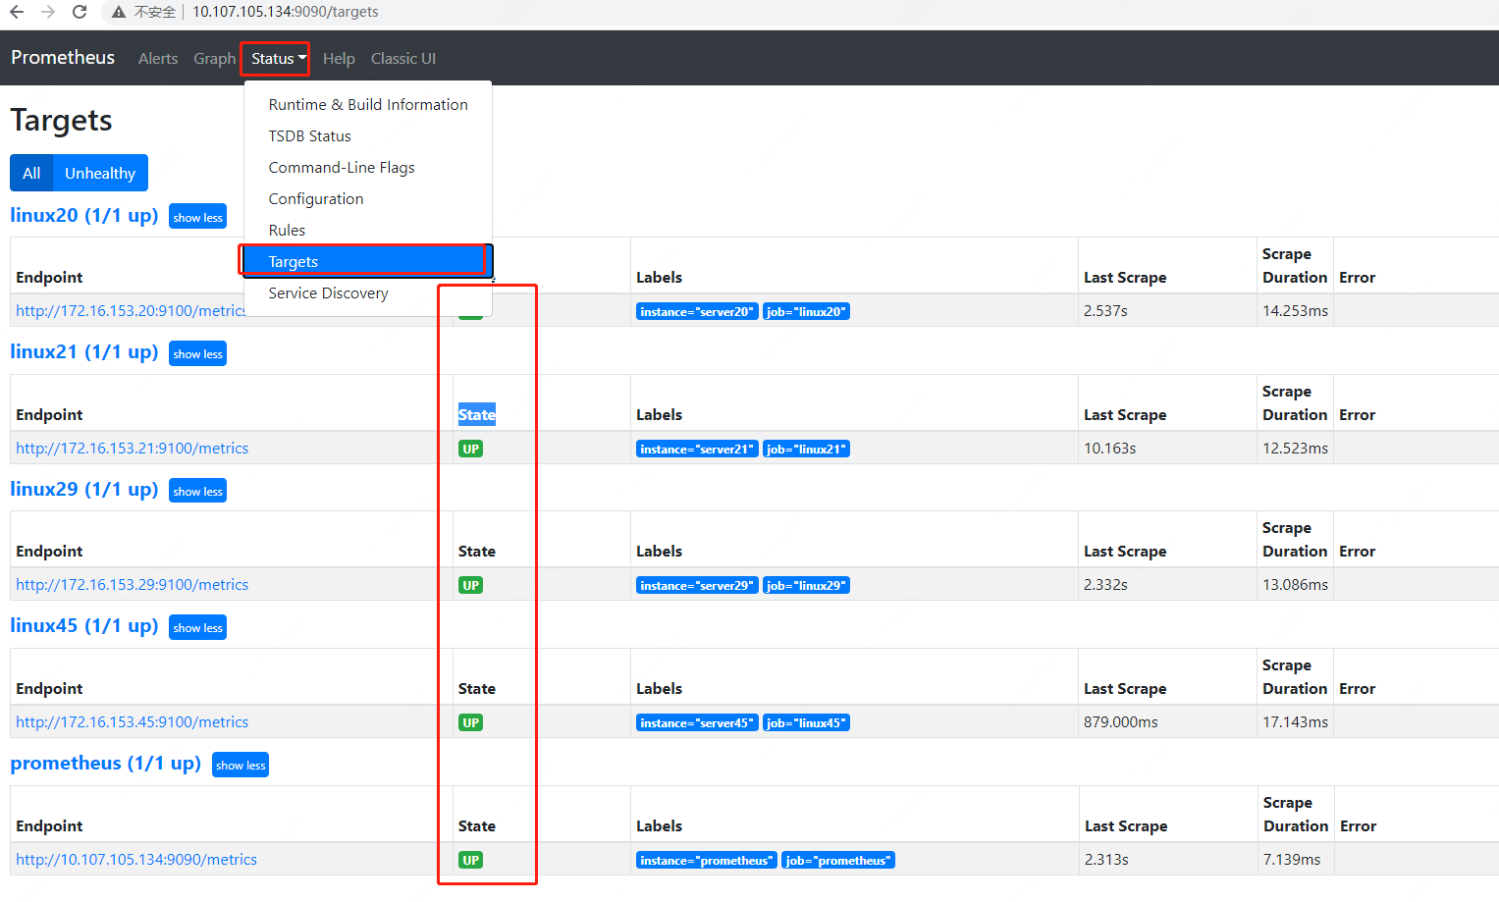Screen dimensions: 1499x902
Task: Open linux20 (1/1 up) heading link
Action: pyautogui.click(x=84, y=215)
